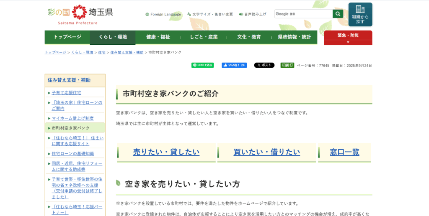Click the Facebook いいね button
Screen dimensions: 429x216
pyautogui.click(x=234, y=65)
